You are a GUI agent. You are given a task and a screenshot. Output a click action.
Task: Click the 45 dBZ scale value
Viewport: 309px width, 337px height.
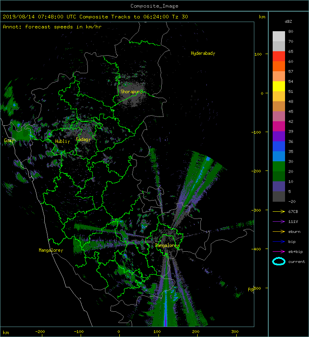pos(291,112)
